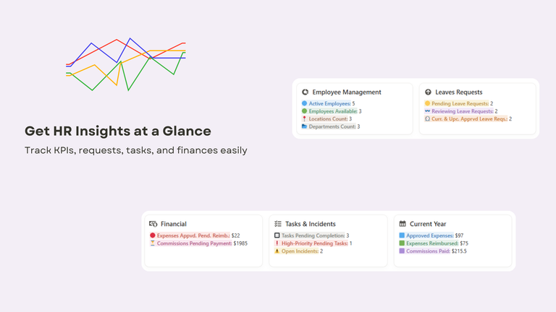Click the Employee Management card icon

click(305, 92)
